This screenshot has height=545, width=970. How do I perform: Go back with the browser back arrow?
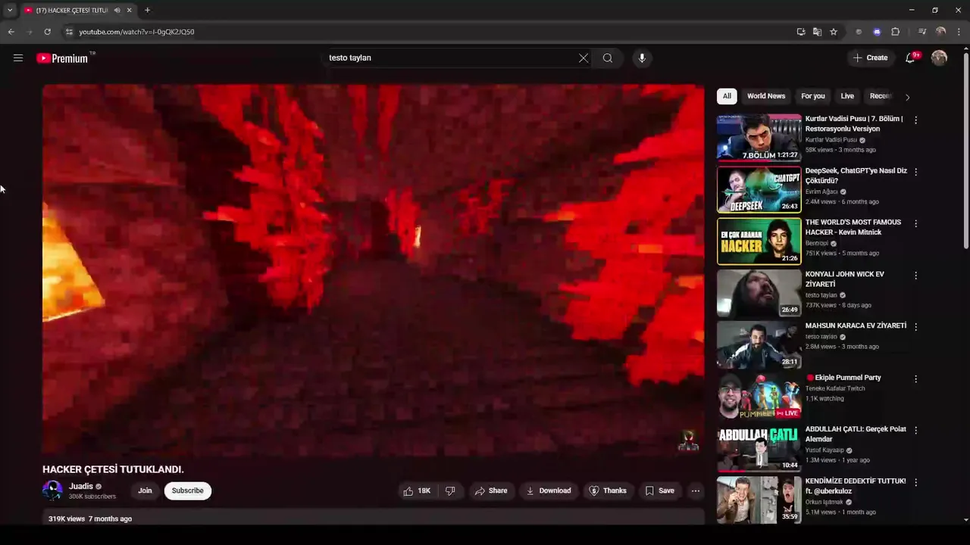(11, 32)
